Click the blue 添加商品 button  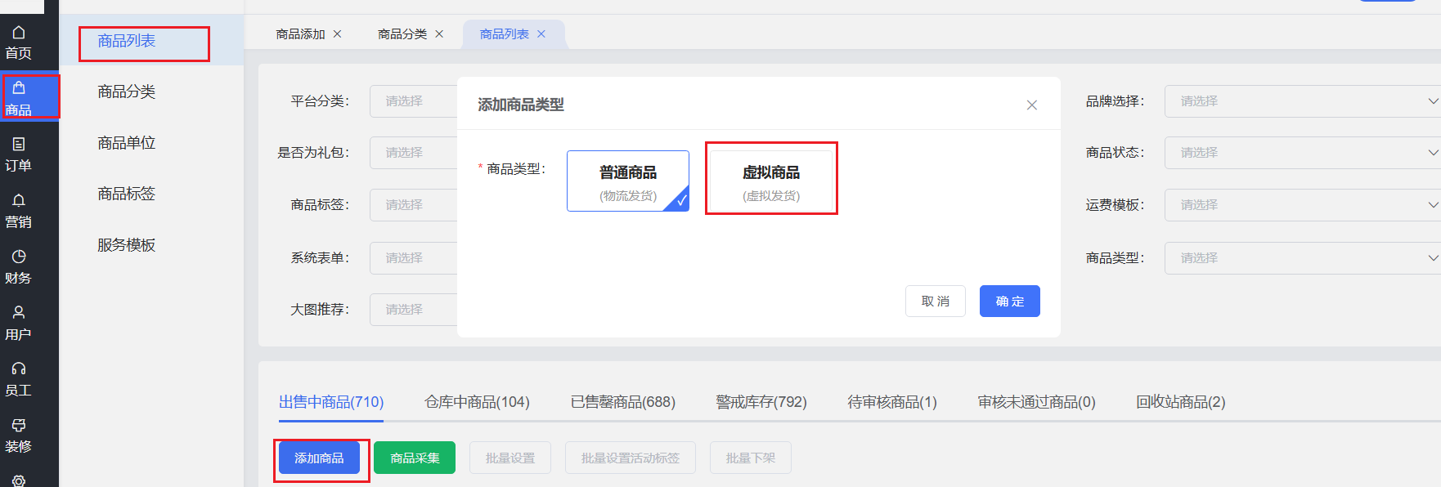click(319, 458)
